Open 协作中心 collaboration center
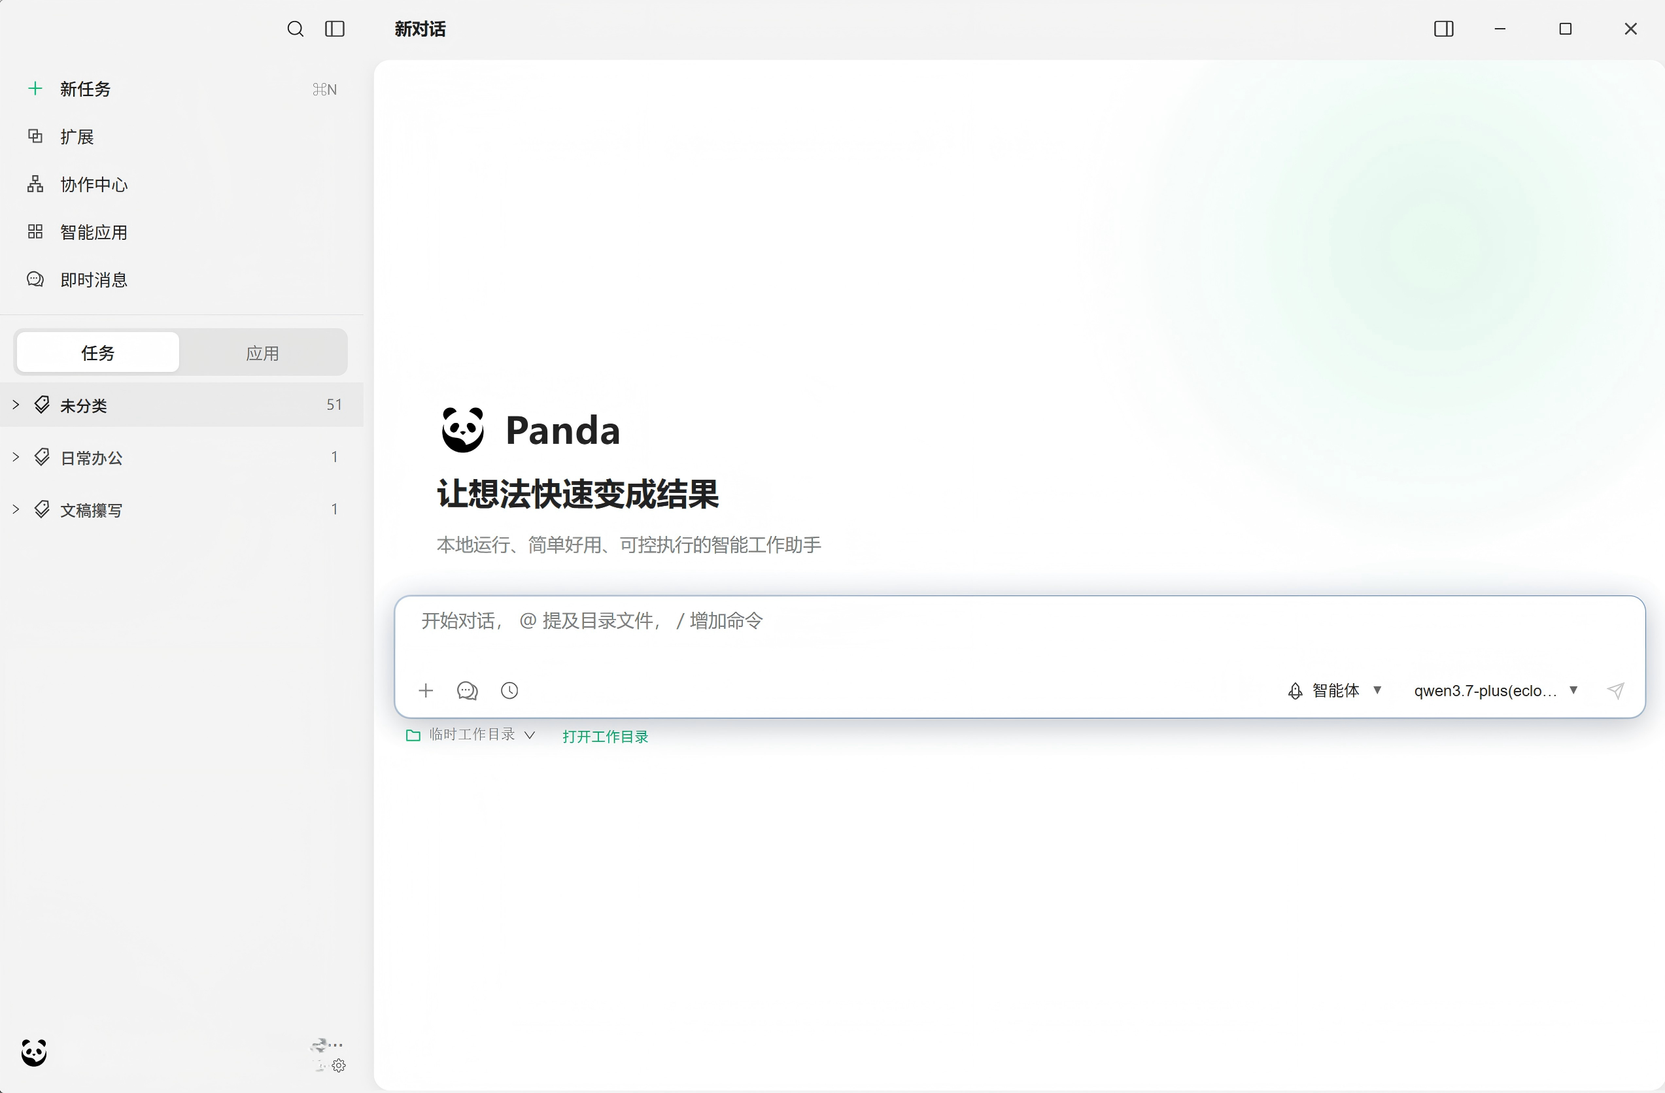1665x1093 pixels. pyautogui.click(x=182, y=184)
